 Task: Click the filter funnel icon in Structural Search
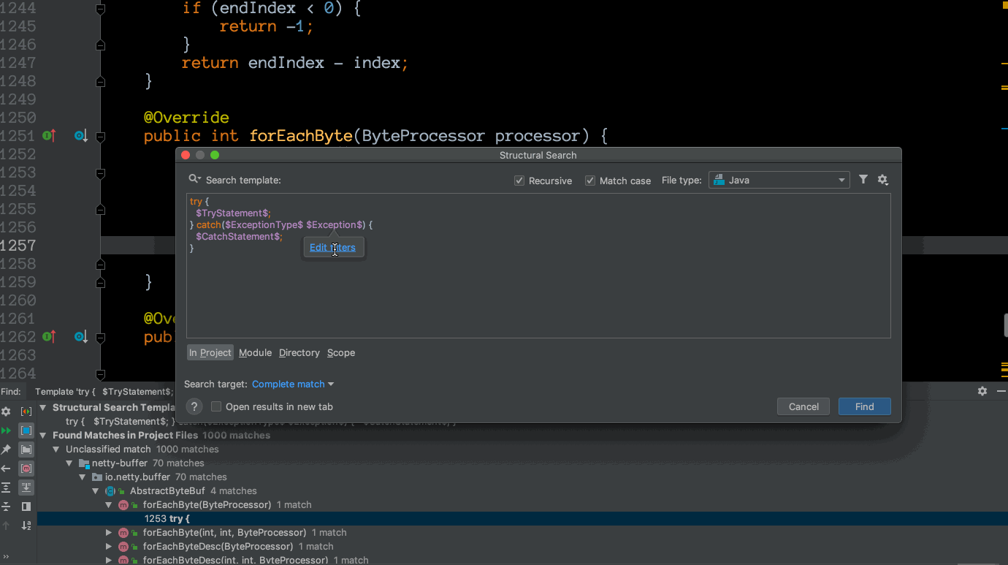click(x=863, y=179)
